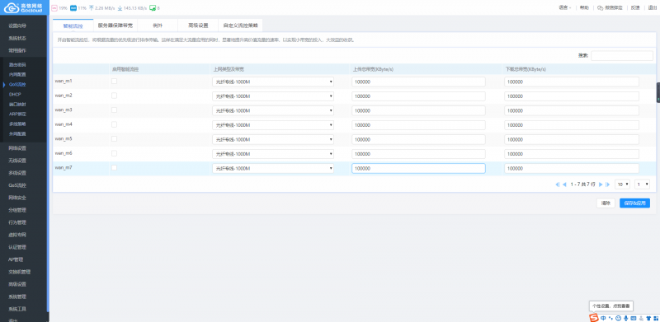Screen dimensions: 660x322
Task: Enable smart flow control for wan_m1
Action: [114, 82]
